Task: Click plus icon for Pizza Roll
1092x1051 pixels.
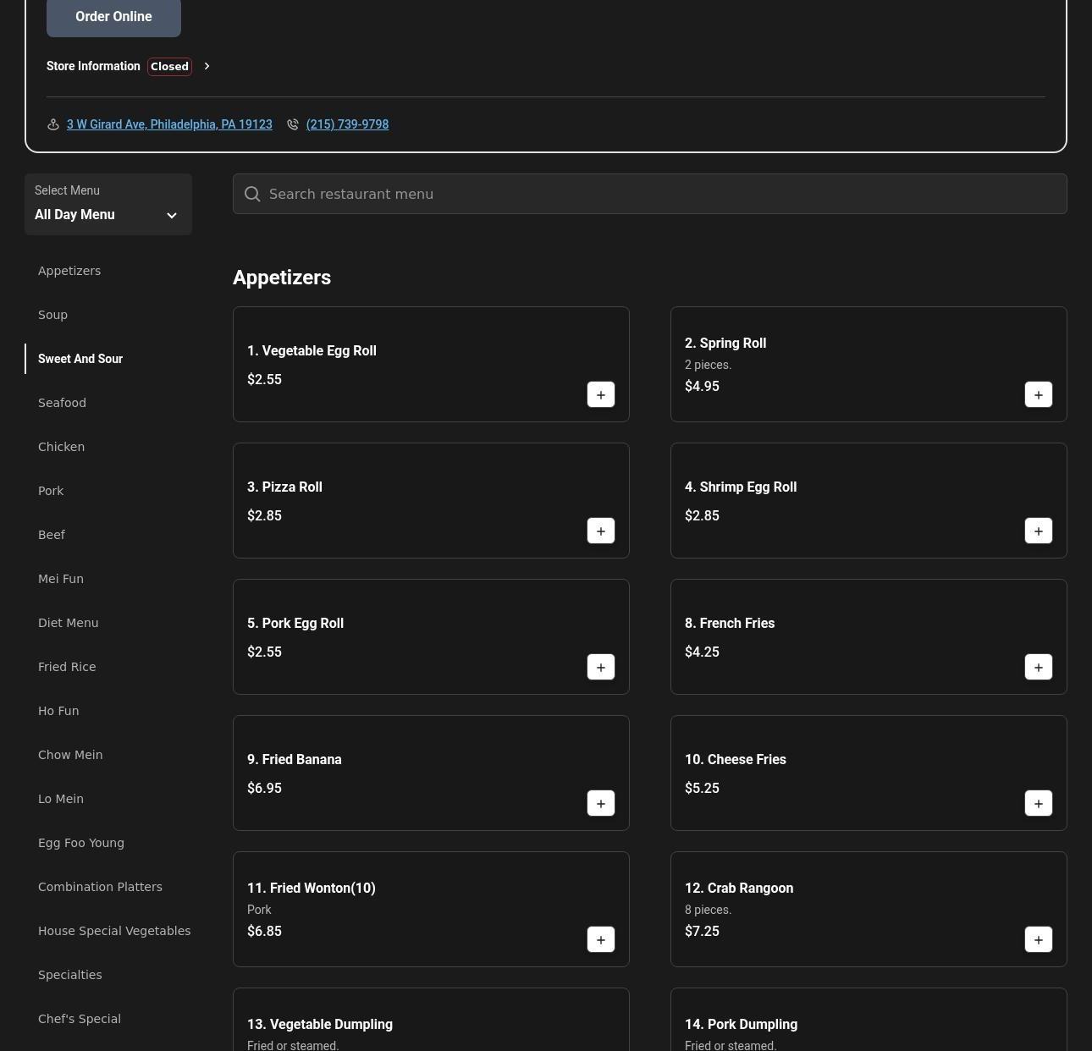Action: [600, 531]
